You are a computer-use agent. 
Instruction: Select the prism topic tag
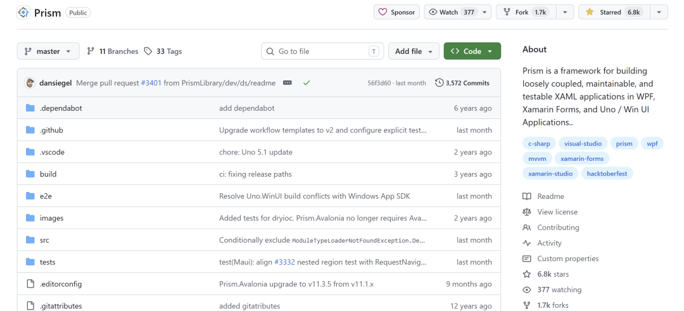click(x=624, y=144)
